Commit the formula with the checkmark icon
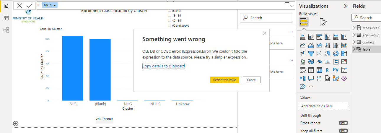 [x=29, y=6]
